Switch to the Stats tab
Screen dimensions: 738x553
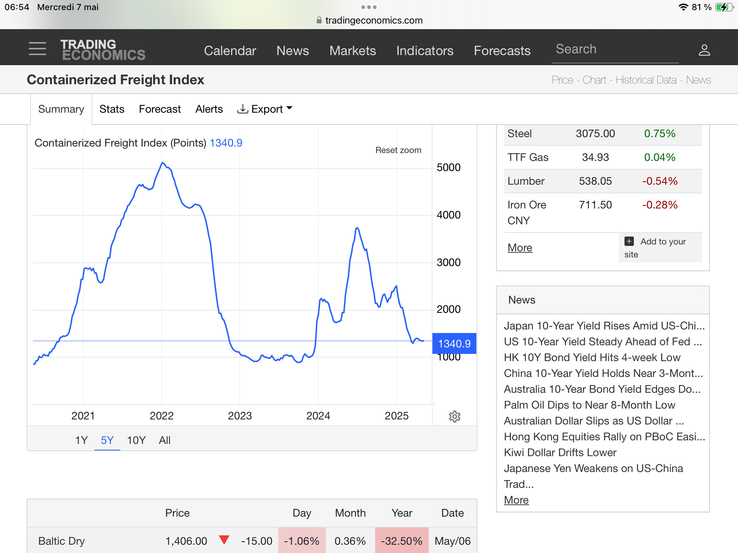tap(112, 109)
